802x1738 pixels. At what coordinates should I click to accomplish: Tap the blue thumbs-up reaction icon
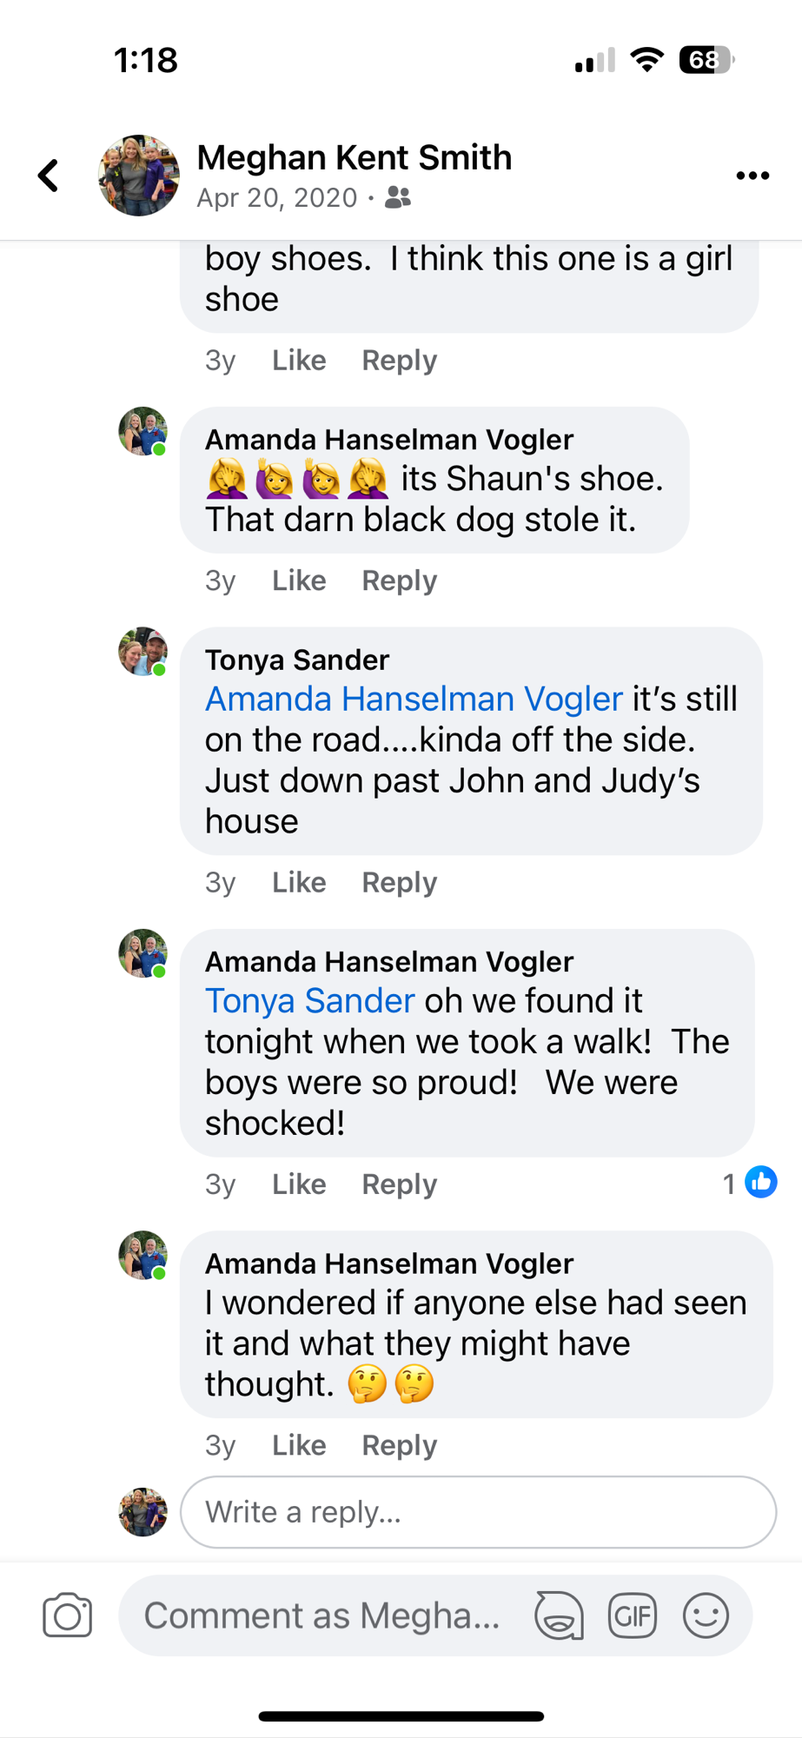[761, 1182]
